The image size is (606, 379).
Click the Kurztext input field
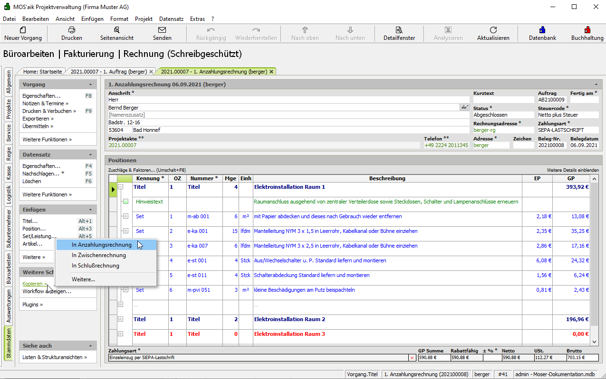tap(503, 100)
